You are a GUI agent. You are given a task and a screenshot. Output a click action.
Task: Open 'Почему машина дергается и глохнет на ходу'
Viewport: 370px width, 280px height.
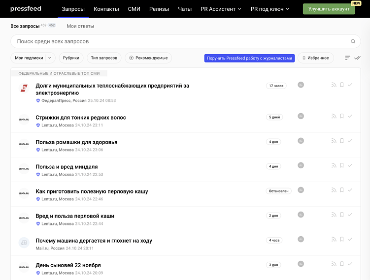point(94,241)
